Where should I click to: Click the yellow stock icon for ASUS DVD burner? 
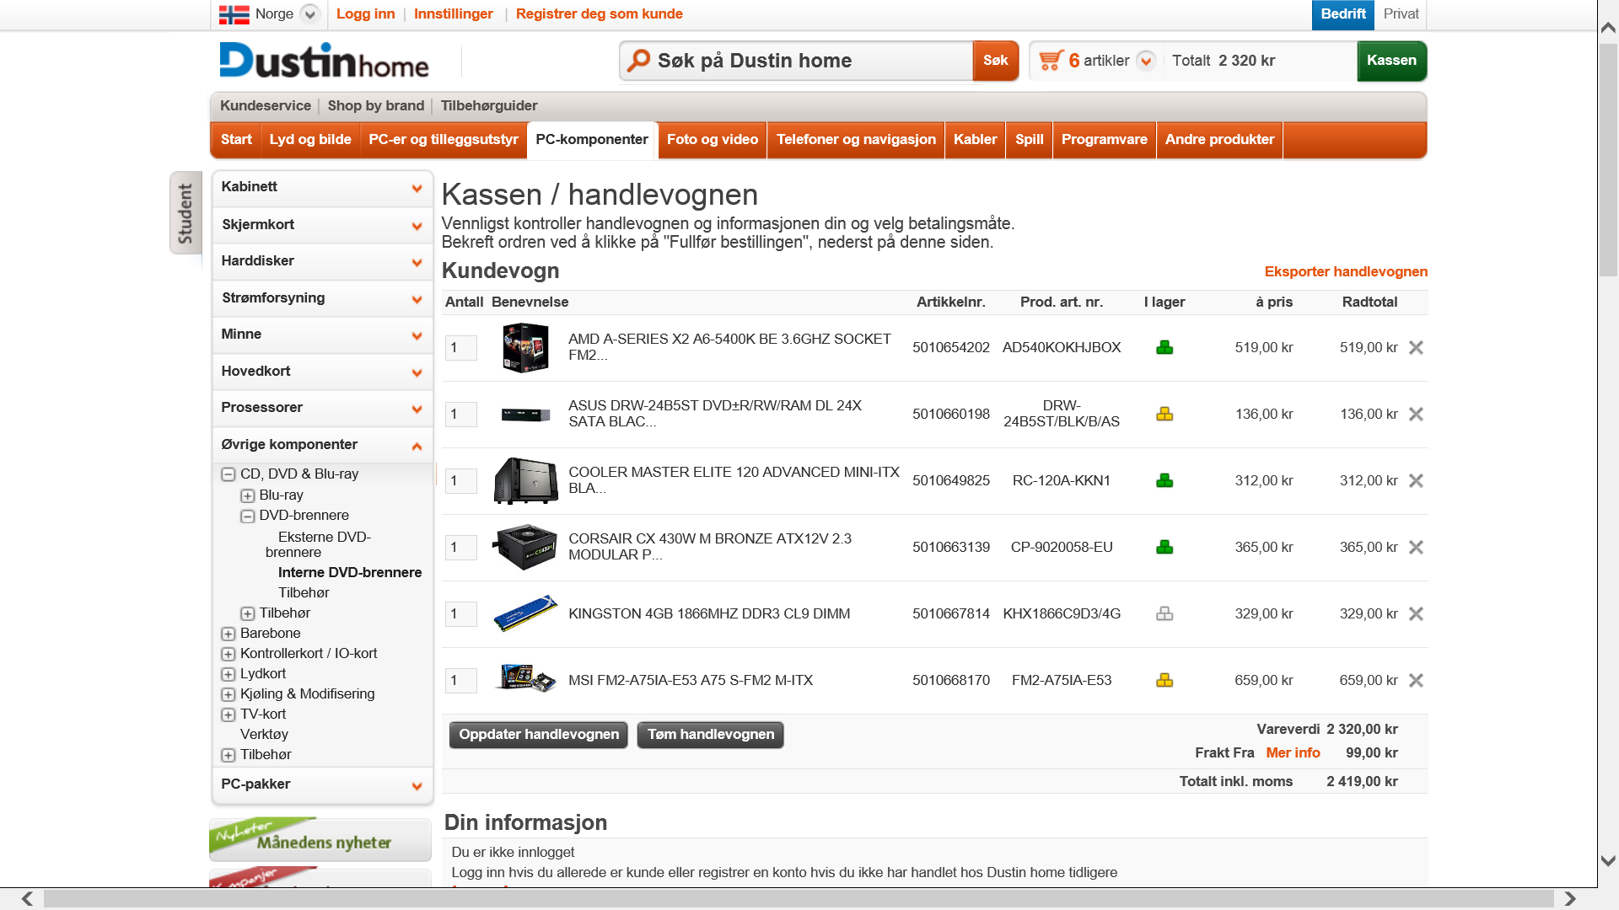click(1164, 414)
